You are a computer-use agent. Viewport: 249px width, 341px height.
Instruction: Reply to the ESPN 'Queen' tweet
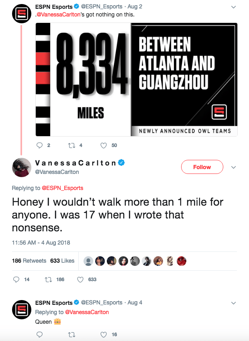tap(40, 334)
